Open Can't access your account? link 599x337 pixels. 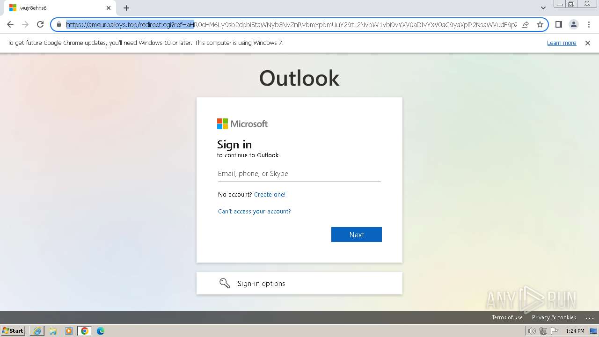tap(255, 212)
